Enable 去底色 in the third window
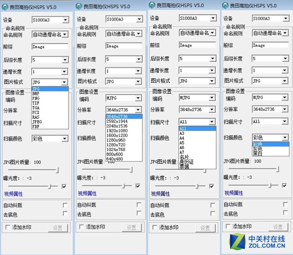Screen dimensions: 293x255 212,213
